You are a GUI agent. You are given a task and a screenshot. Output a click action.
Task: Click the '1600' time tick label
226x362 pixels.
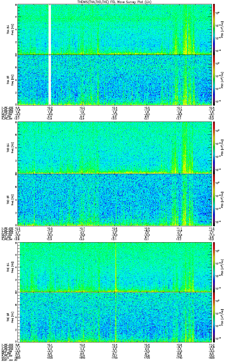(x=18, y=357)
